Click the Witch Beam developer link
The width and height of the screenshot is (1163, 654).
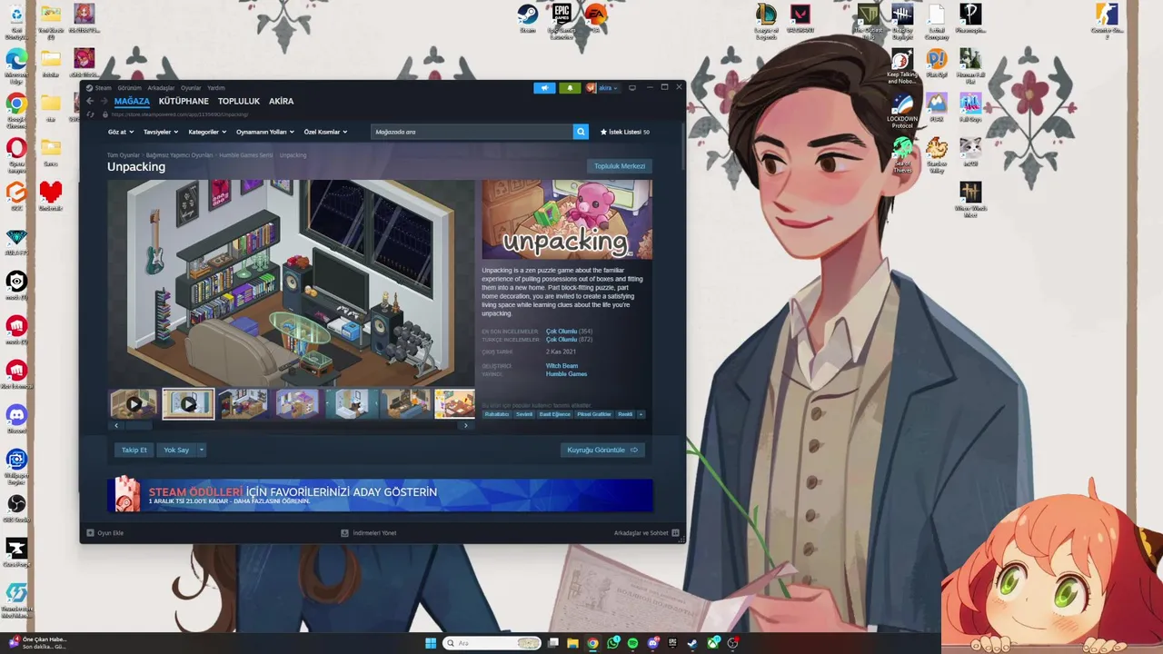point(562,366)
